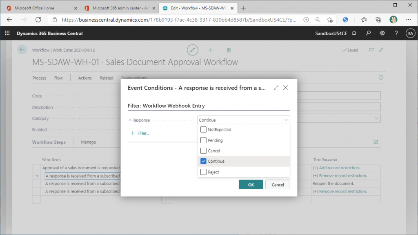Check the Reject option
The width and height of the screenshot is (418, 235).
point(203,172)
